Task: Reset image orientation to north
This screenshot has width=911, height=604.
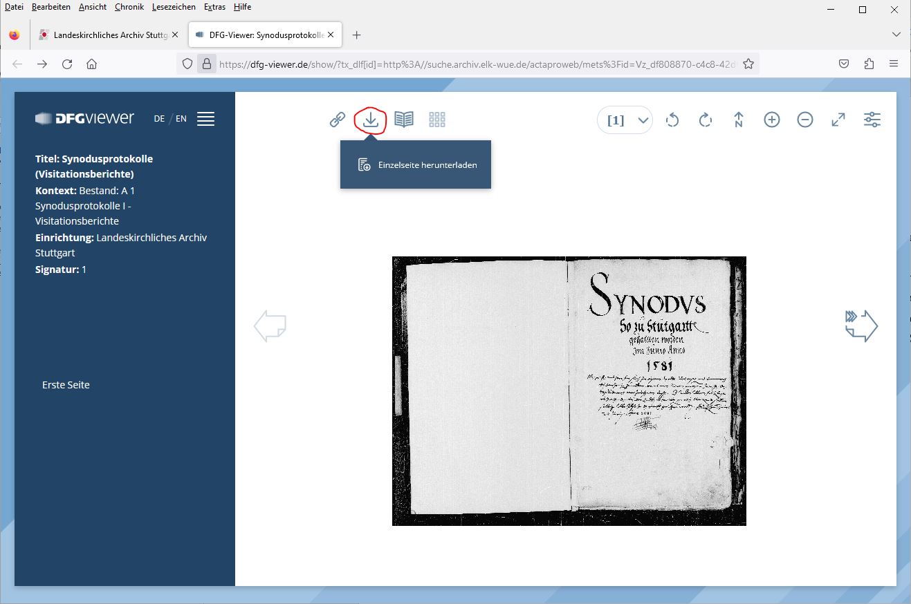Action: (x=738, y=120)
